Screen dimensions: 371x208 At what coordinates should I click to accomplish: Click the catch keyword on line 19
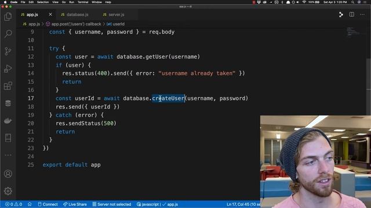64,115
